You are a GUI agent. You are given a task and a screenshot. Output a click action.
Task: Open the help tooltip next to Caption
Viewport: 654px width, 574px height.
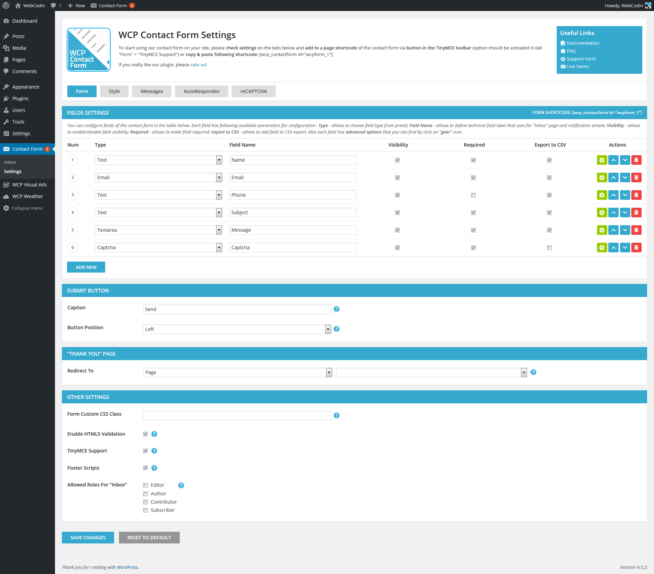(x=336, y=309)
